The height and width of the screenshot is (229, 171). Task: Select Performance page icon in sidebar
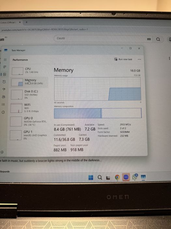click(x=5, y=74)
